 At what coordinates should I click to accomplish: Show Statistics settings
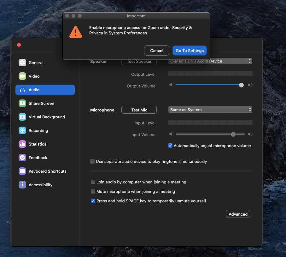coord(45,144)
